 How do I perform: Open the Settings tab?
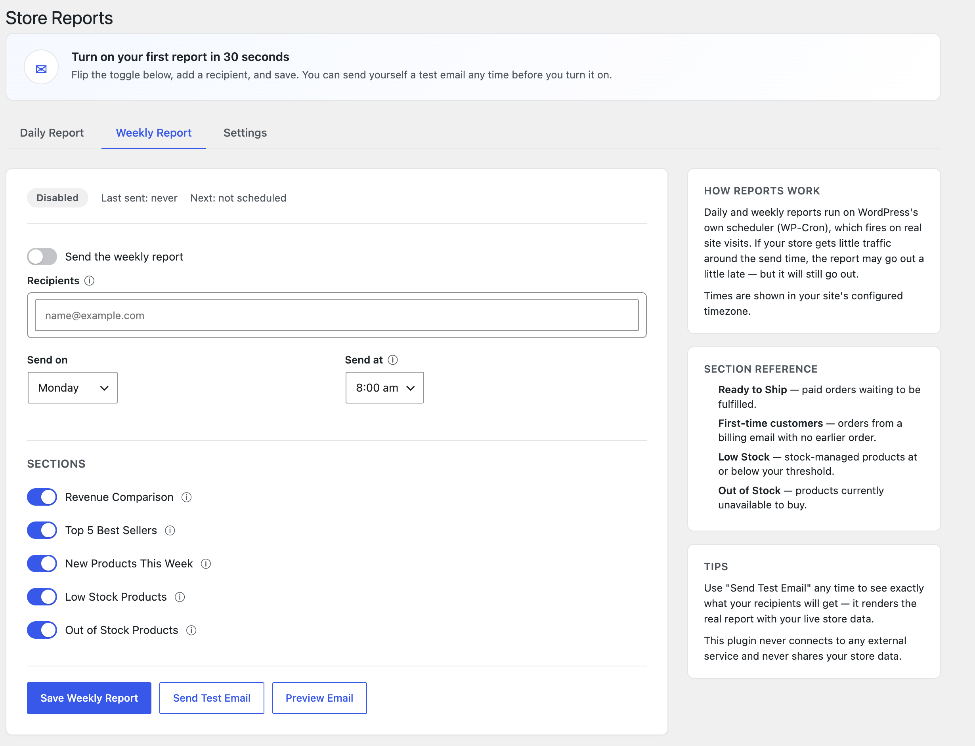[245, 133]
